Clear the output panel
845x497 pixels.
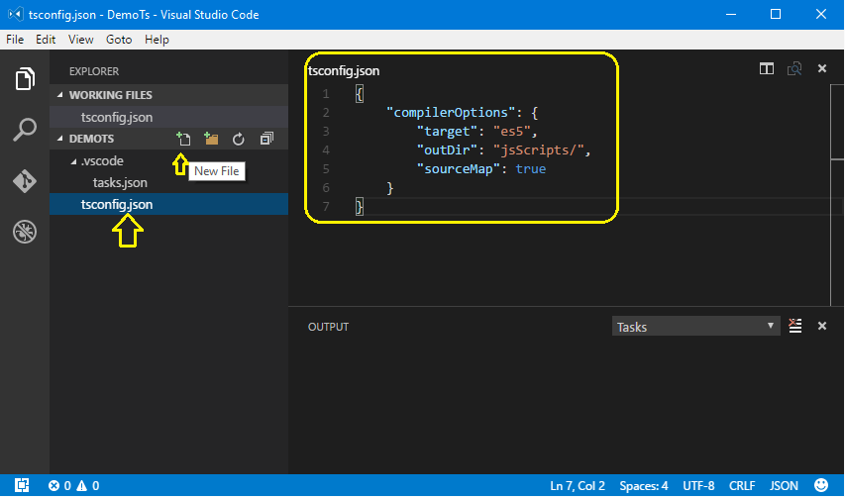click(794, 326)
